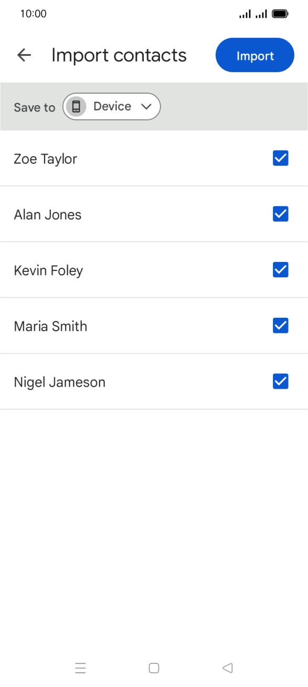Tap the recent apps icon in navigation bar

tap(80, 668)
